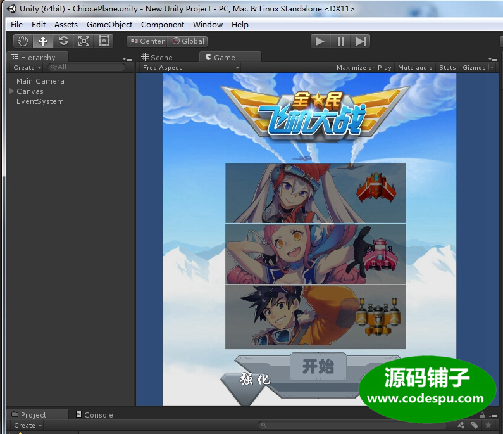Open the Help menu
Screen dimensions: 503x434
pyautogui.click(x=240, y=25)
